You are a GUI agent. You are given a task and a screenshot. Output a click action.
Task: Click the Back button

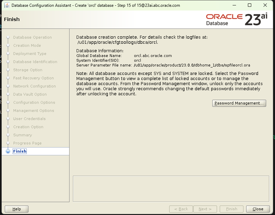point(181,209)
